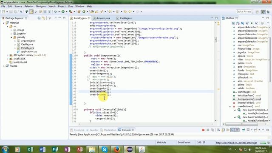The height and width of the screenshot is (153, 272).
Task: Open the Package Explorer View Menu triangle
Action: 56,18
